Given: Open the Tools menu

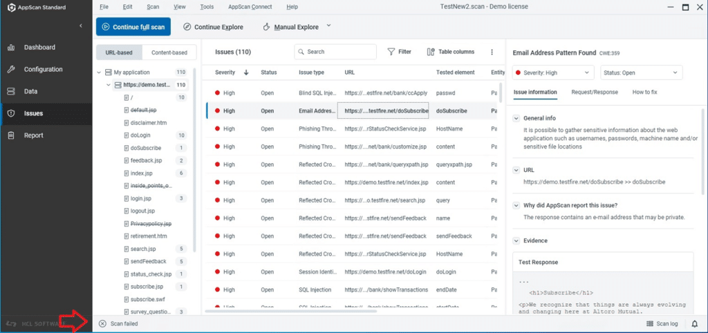Looking at the screenshot, I should pyautogui.click(x=207, y=7).
